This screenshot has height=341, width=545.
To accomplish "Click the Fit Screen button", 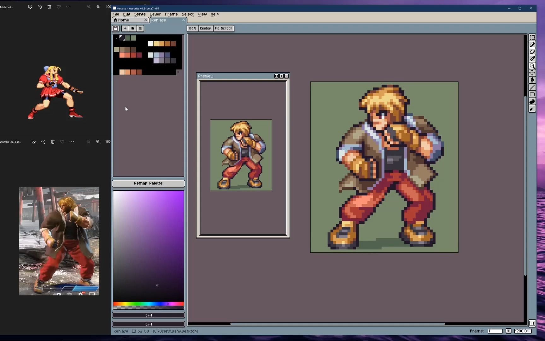I will 224,28.
